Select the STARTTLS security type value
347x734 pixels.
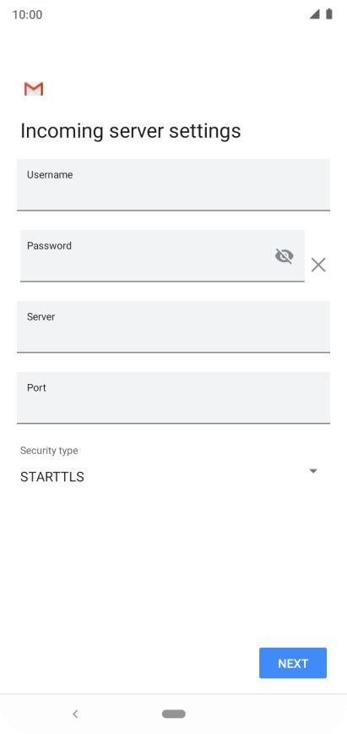pos(52,477)
